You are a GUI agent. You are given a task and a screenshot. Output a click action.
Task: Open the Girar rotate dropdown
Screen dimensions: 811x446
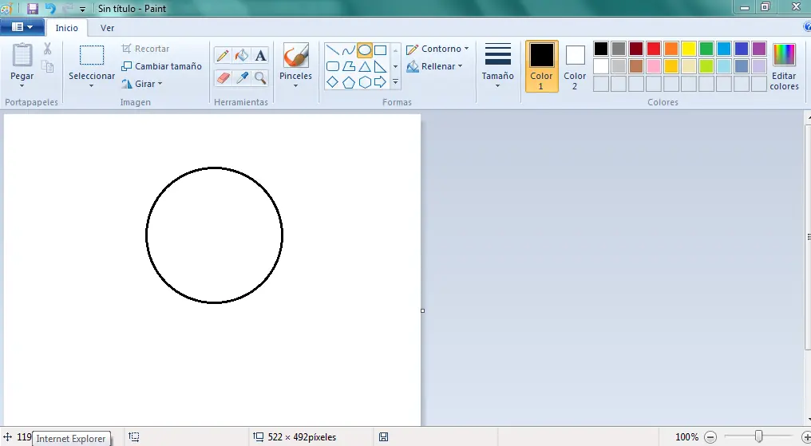142,84
